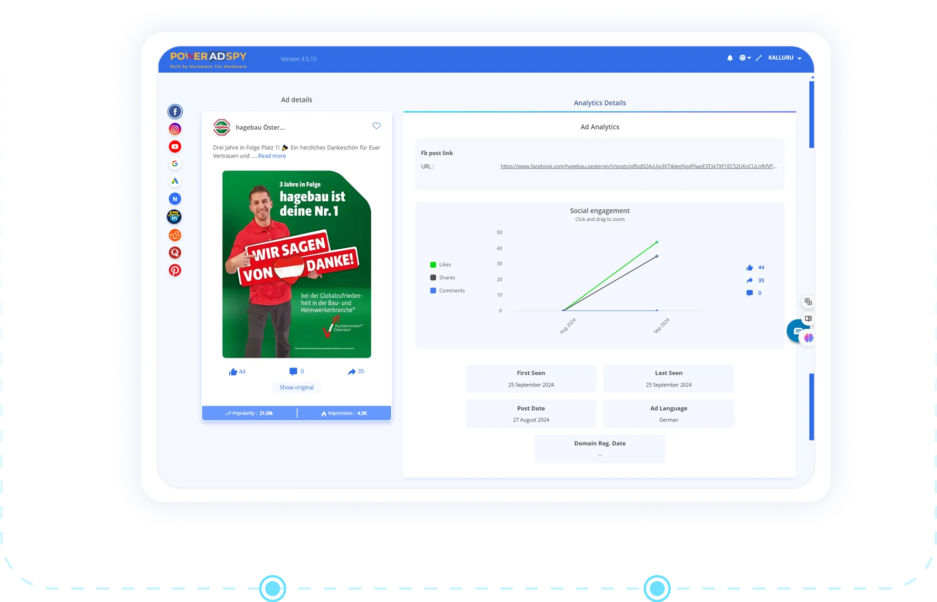The height and width of the screenshot is (602, 937).
Task: Open the Pinterest ads icon
Action: click(175, 270)
